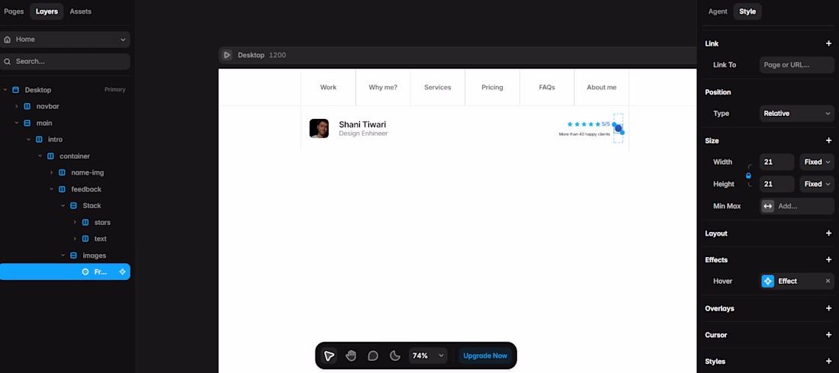This screenshot has height=373, width=839.
Task: Collapse the container layer
Action: 40,156
